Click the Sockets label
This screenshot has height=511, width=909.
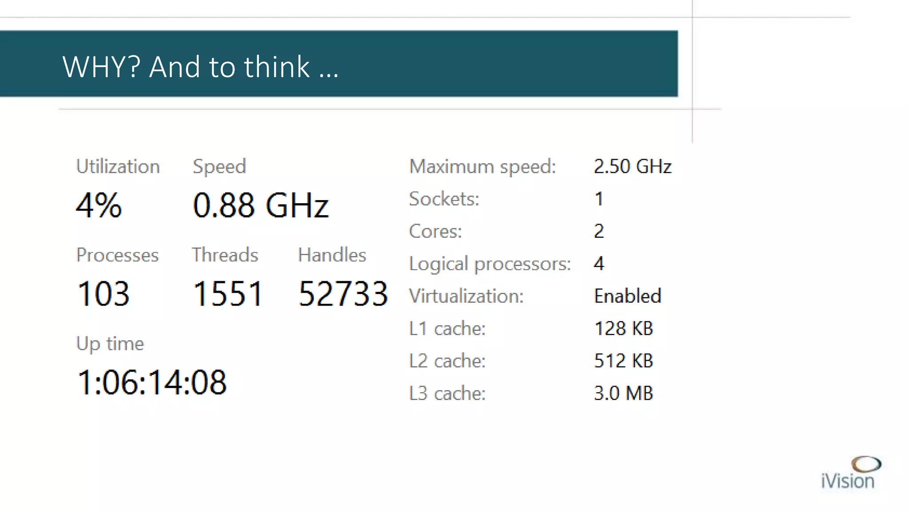[x=444, y=199]
